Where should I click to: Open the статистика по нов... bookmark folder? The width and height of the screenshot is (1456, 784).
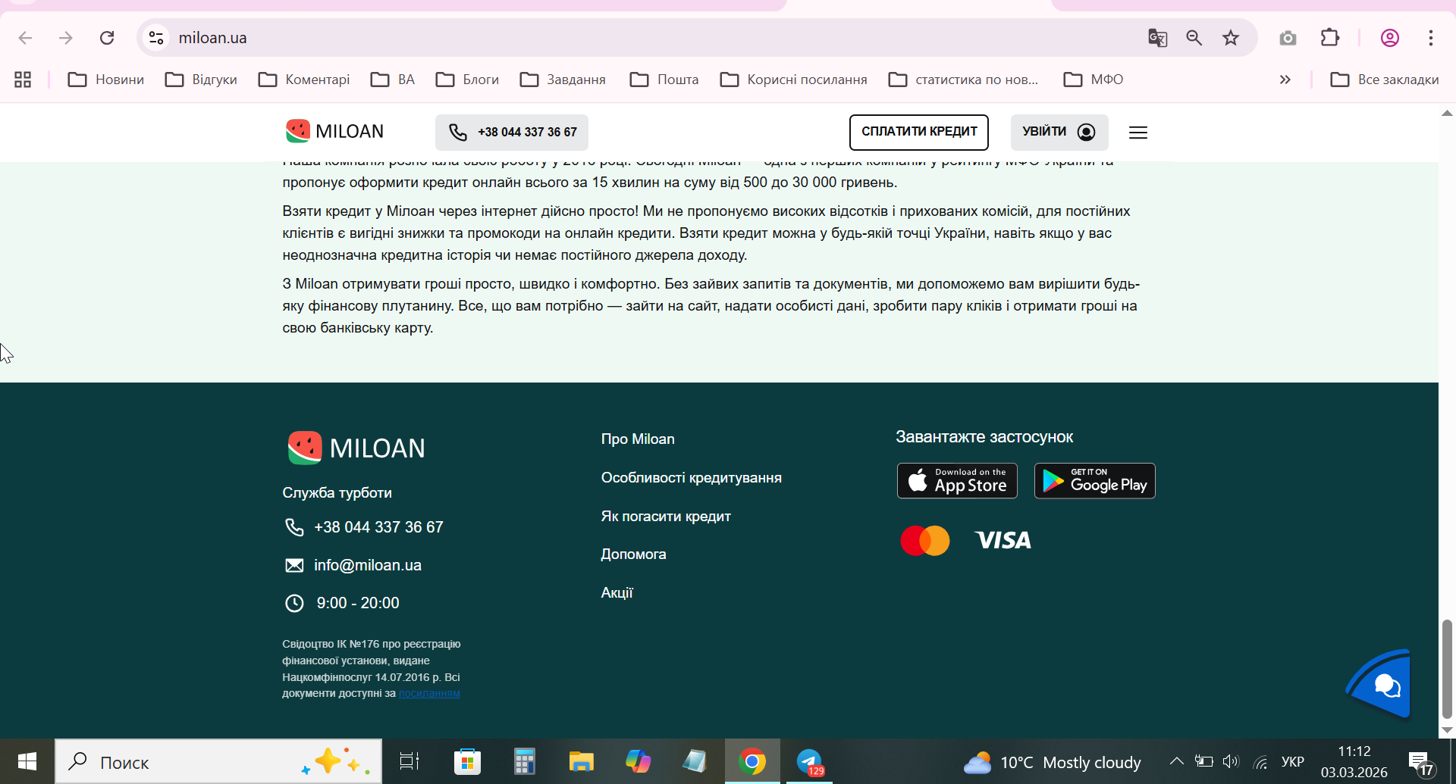pos(963,80)
